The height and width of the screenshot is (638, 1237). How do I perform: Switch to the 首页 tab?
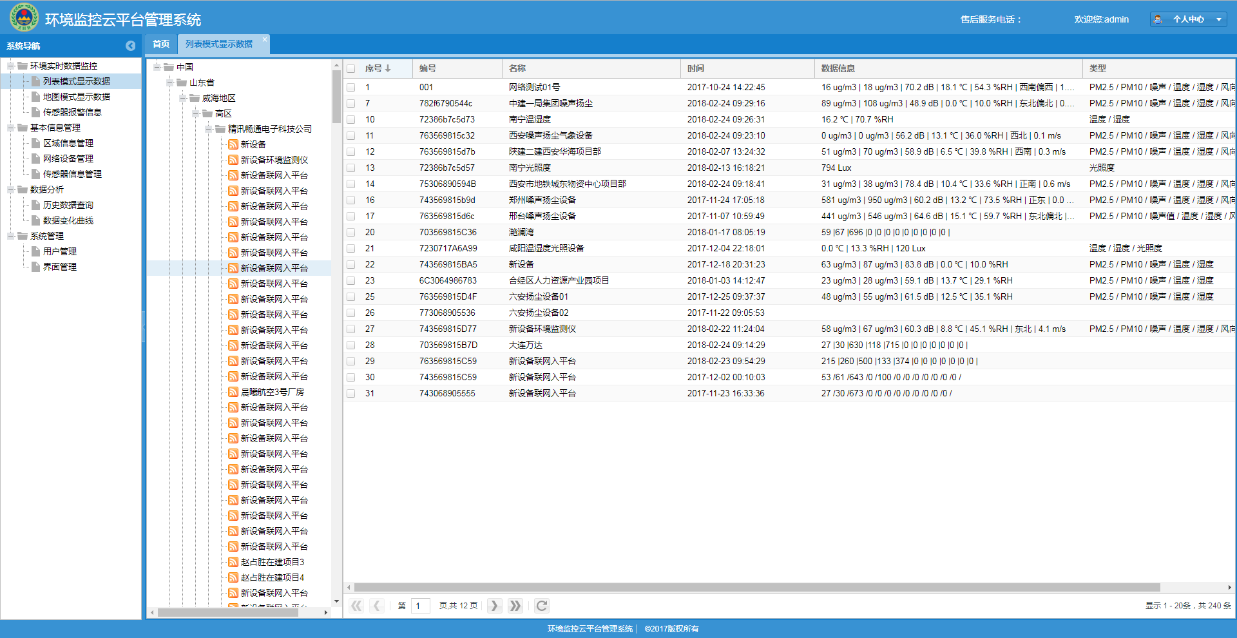(x=161, y=44)
